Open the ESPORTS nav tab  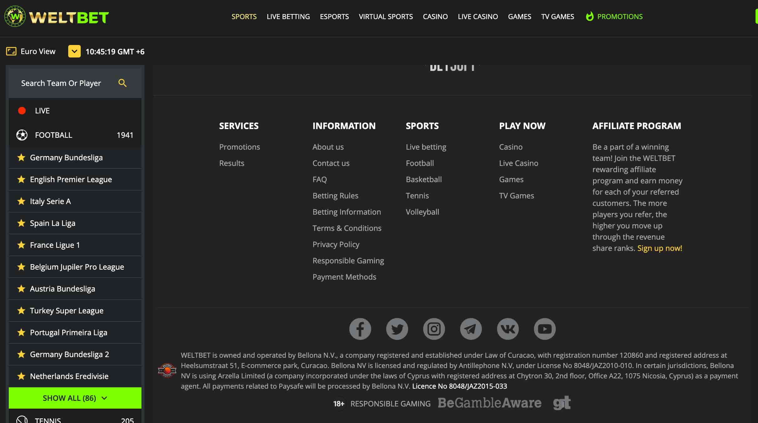pos(334,17)
